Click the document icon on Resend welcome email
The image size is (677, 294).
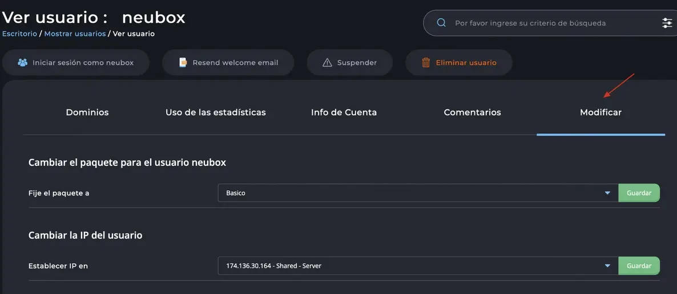pos(183,63)
